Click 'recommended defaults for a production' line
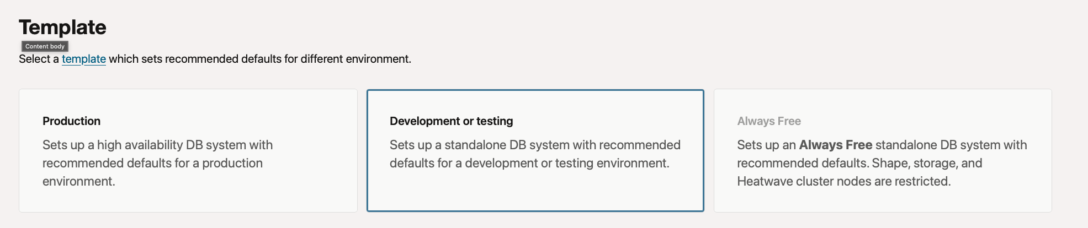 [x=152, y=163]
